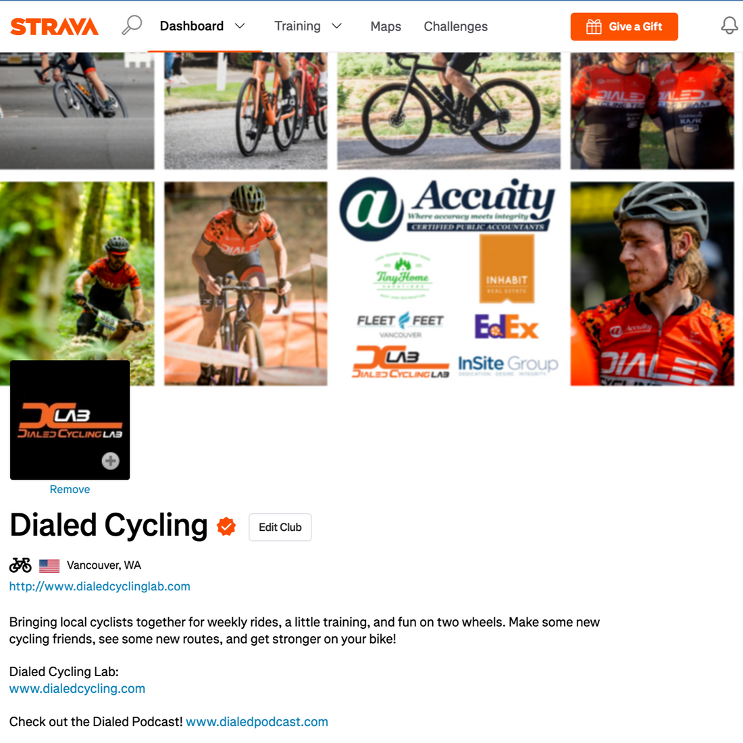Screen dimensions: 743x743
Task: Open search with the magnifying glass icon
Action: click(x=132, y=25)
